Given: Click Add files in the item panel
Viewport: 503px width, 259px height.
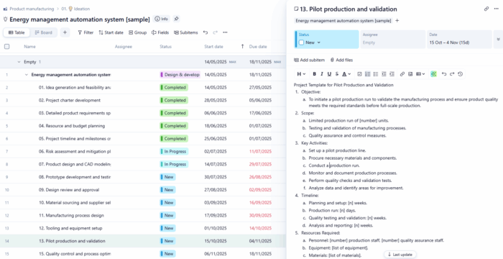Looking at the screenshot, I should pos(341,60).
